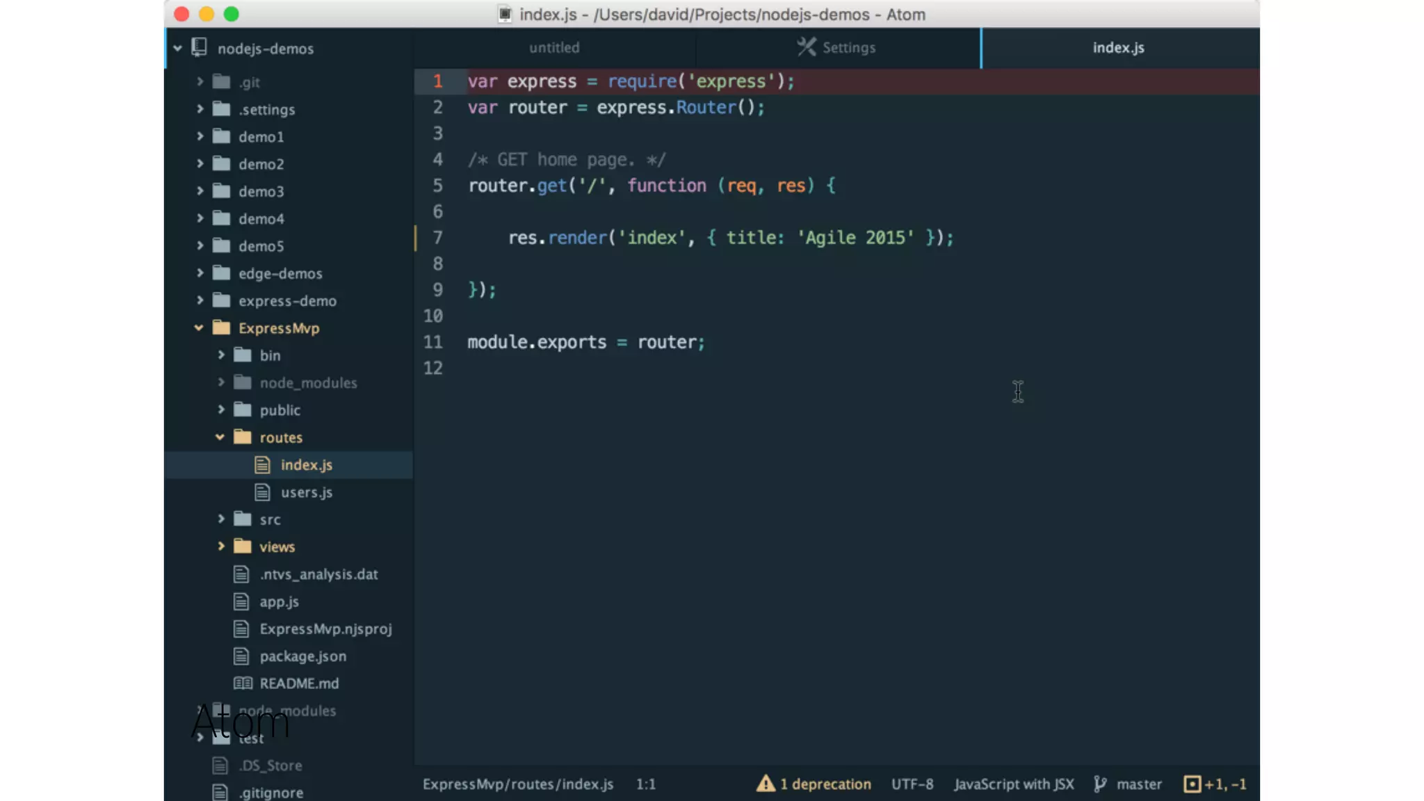Image resolution: width=1424 pixels, height=801 pixels.
Task: Click the git branch icon beside master
Action: click(1100, 784)
